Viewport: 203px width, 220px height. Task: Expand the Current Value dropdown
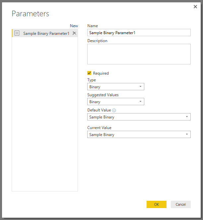[x=139, y=134]
